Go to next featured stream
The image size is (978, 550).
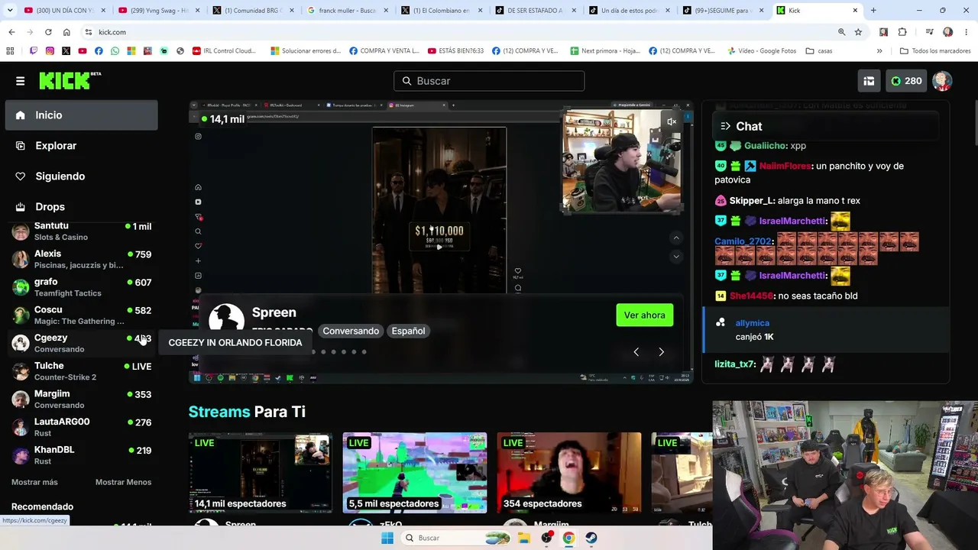click(661, 351)
